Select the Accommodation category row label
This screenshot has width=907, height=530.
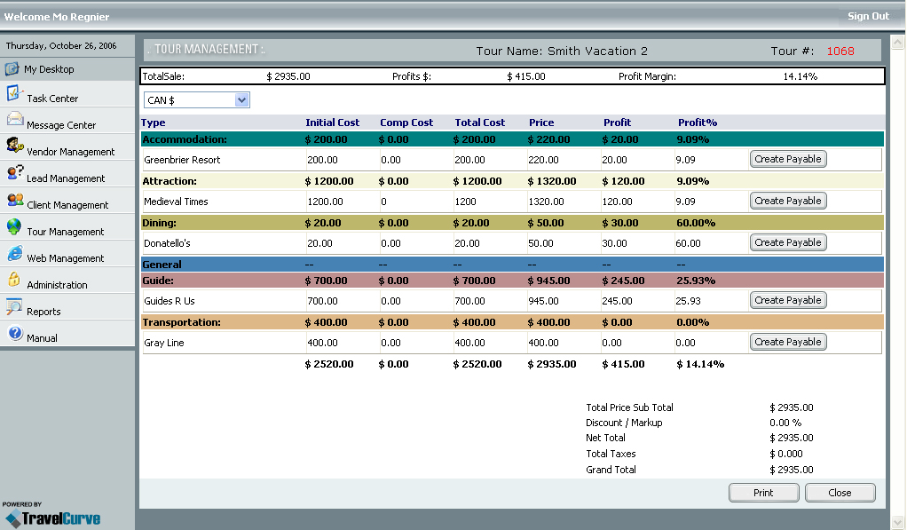tap(185, 139)
